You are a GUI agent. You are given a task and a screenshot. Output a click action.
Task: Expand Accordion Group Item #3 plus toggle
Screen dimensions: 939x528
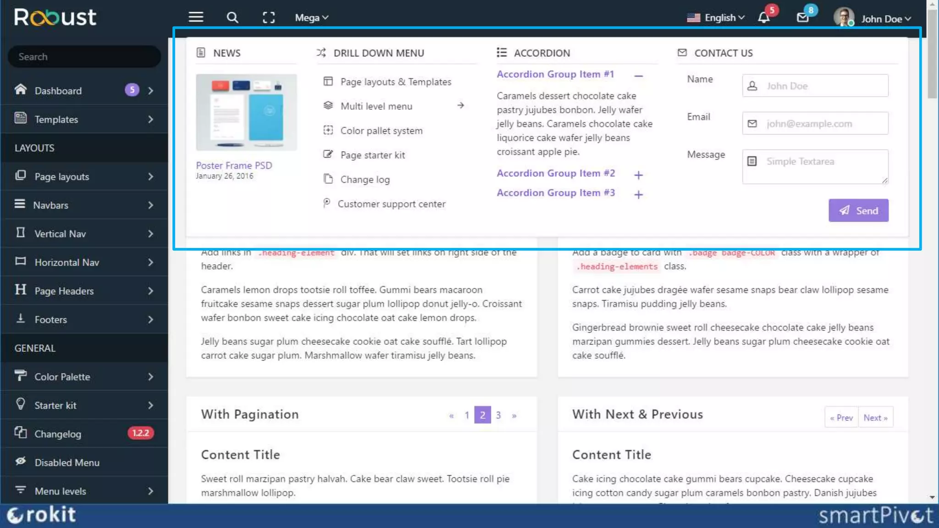coord(638,195)
